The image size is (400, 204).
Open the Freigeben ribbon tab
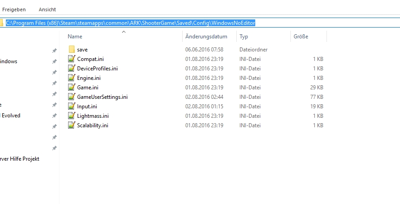(14, 9)
